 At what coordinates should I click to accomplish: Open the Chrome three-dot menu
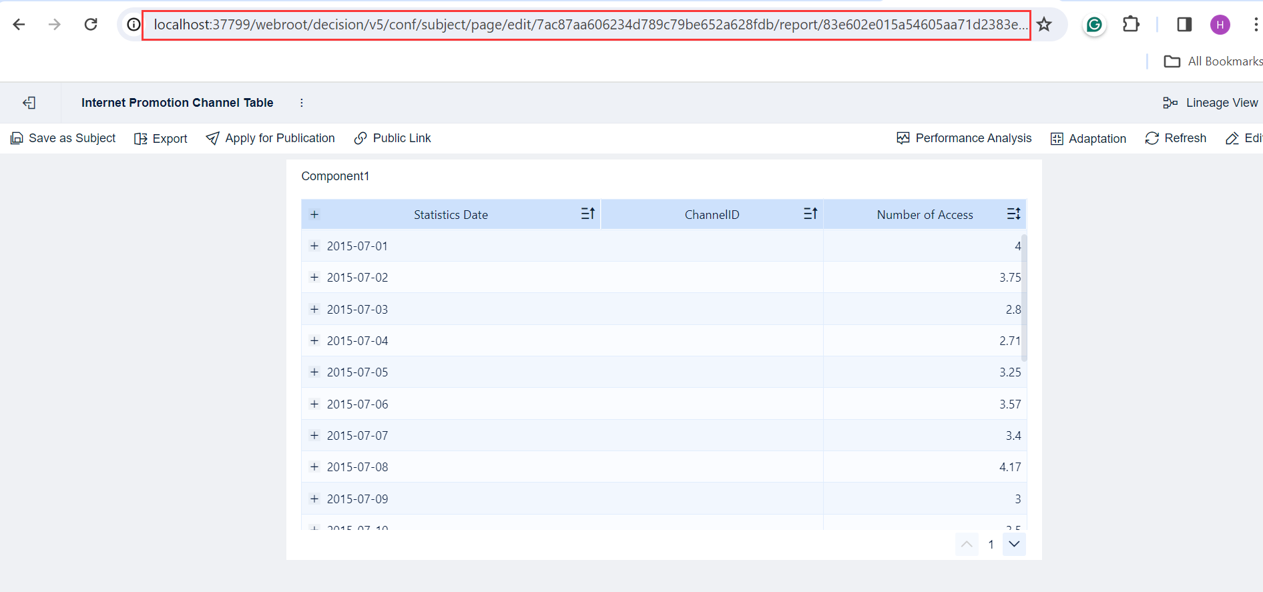coord(1255,25)
